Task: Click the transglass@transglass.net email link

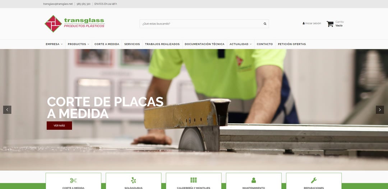Action: click(x=58, y=4)
